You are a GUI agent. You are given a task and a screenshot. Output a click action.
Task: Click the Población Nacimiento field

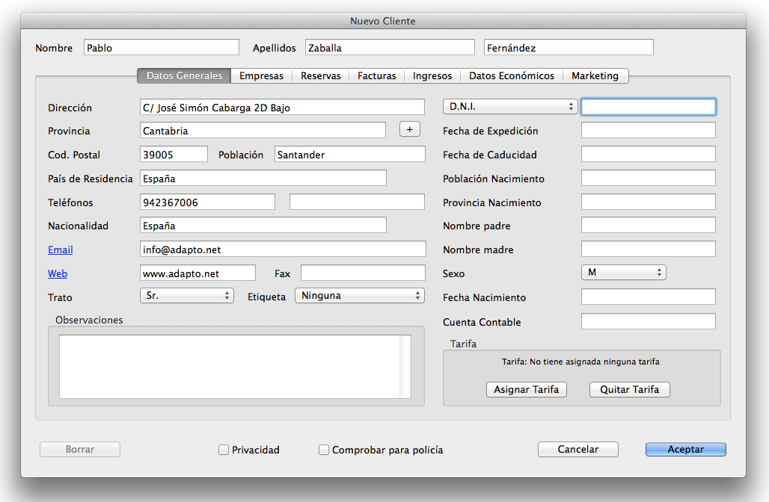649,178
